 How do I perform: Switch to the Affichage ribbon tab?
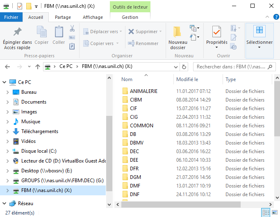coord(93,17)
